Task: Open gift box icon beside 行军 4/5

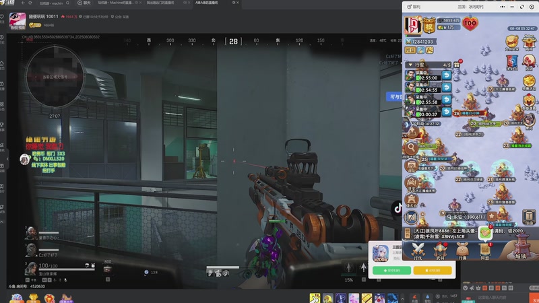Action: [x=457, y=64]
